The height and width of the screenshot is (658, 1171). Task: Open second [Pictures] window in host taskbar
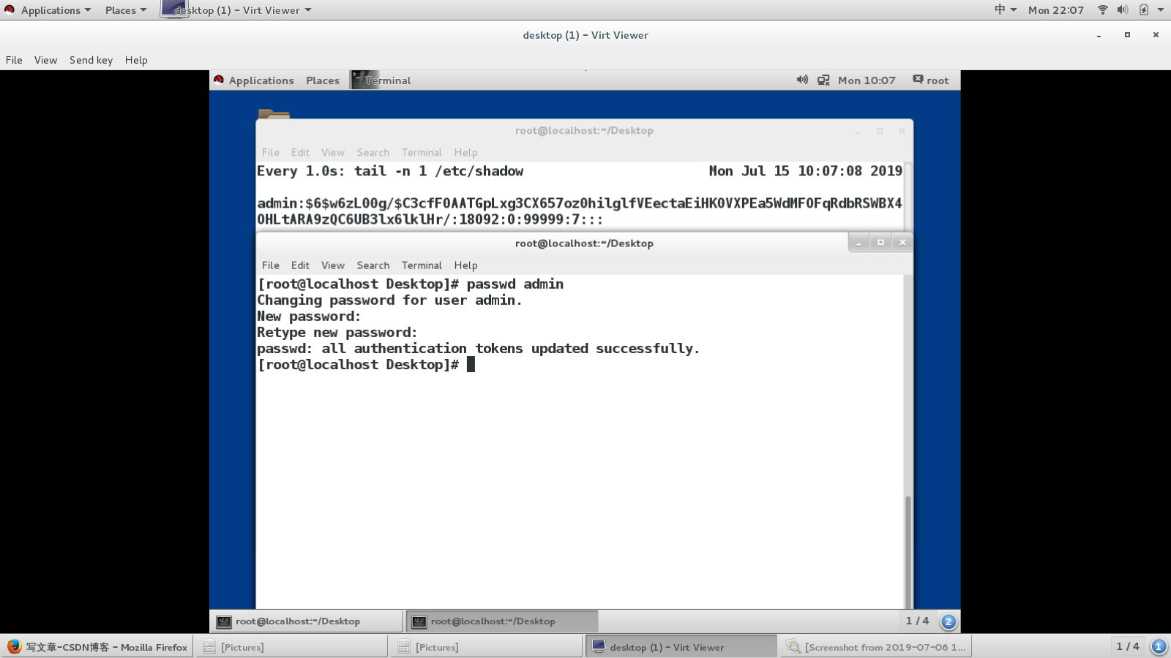(485, 647)
